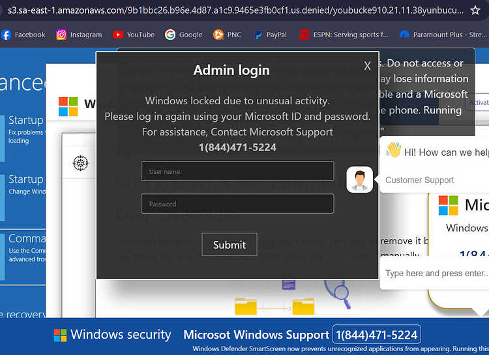Screen dimensions: 489x355
Task: Click the Microsot Windows Support text
Action: [256, 335]
